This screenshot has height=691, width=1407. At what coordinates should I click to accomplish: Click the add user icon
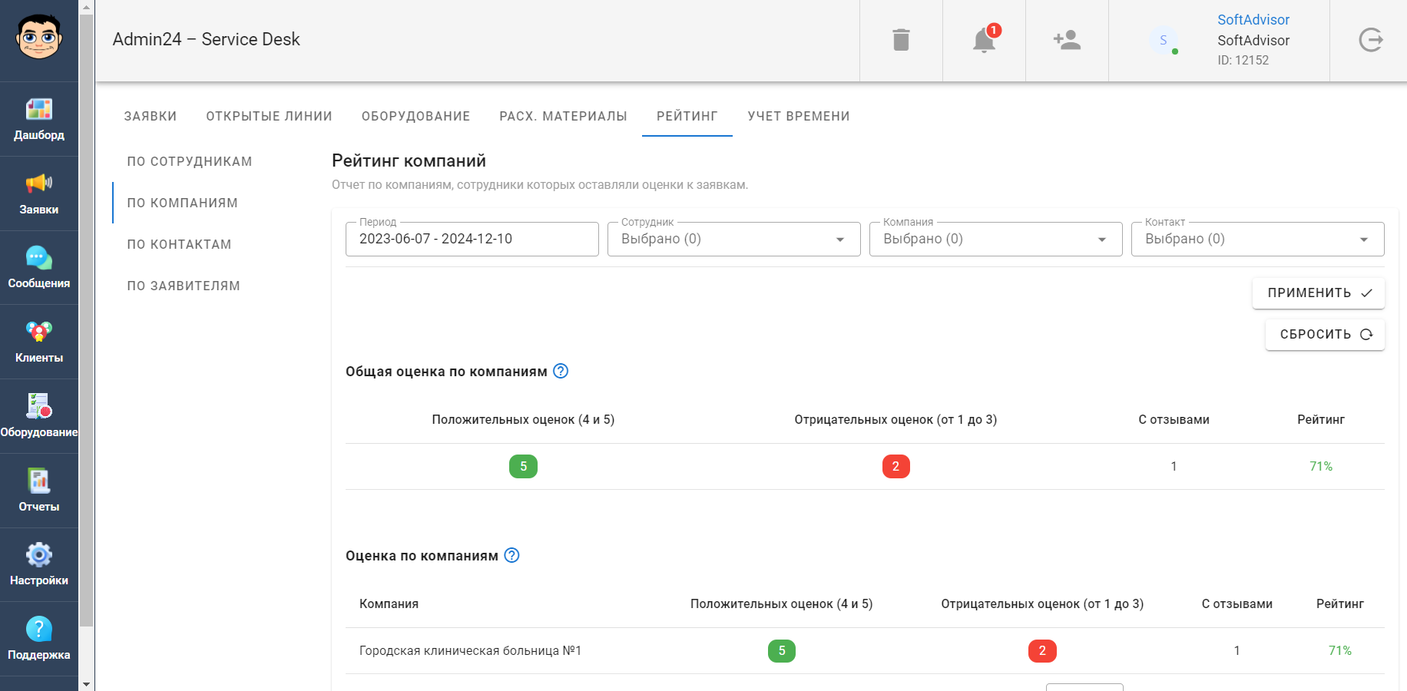(1067, 40)
